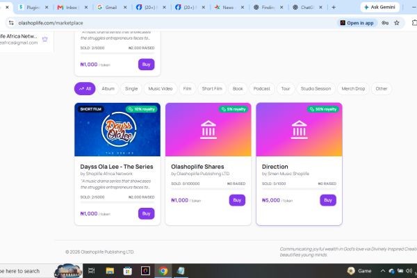Select the All category filter
The image size is (417, 278).
85,88
